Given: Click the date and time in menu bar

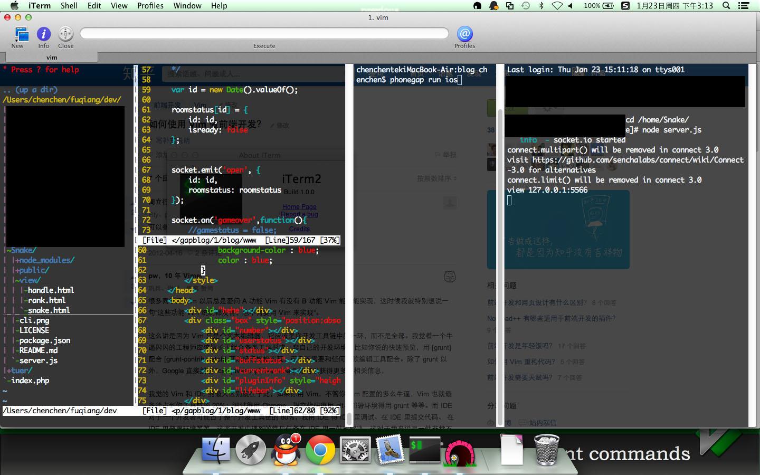Looking at the screenshot, I should (675, 6).
